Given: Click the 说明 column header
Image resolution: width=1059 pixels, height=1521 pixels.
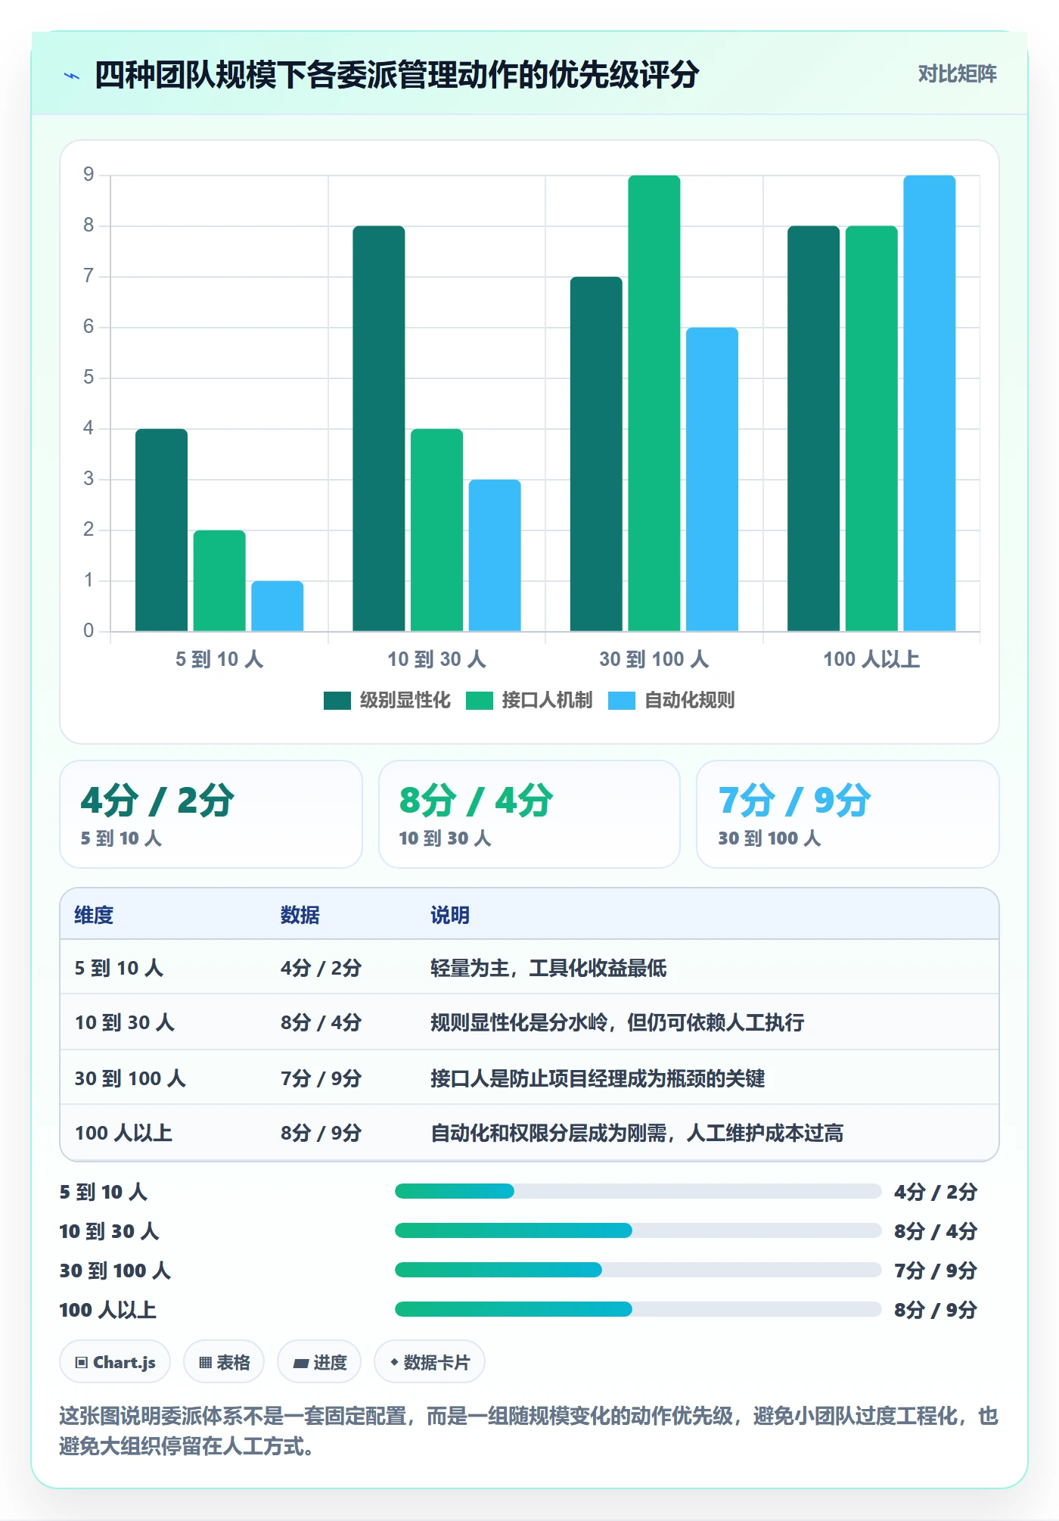Looking at the screenshot, I should 450,915.
